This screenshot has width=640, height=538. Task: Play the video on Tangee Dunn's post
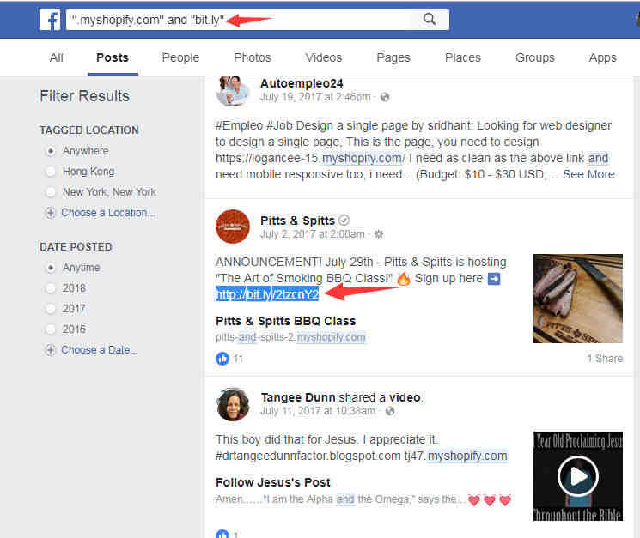tap(578, 476)
